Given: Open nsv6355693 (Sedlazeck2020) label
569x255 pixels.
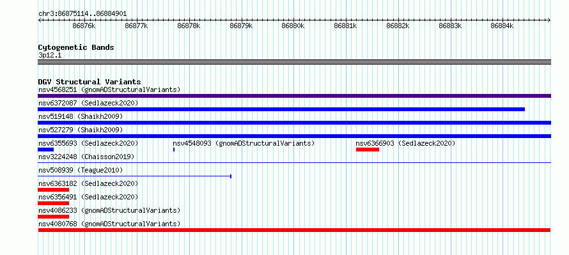Looking at the screenshot, I should (88, 143).
